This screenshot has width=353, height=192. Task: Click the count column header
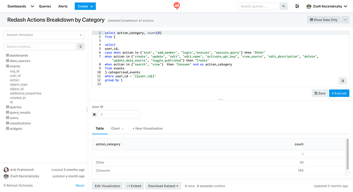point(299,144)
